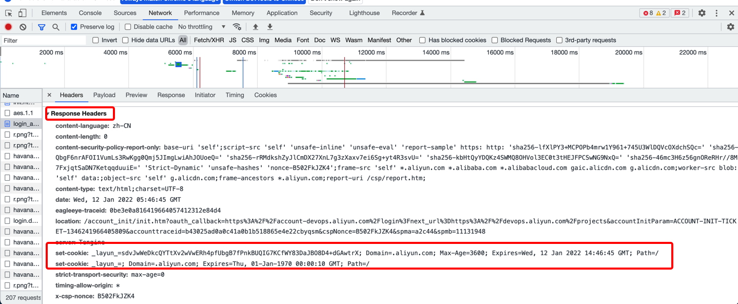
Task: View the Initiator details tab
Action: (x=205, y=95)
